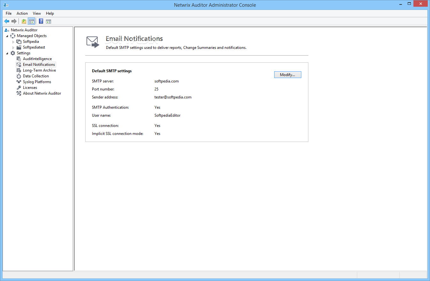The height and width of the screenshot is (281, 430).
Task: Click SMTP server value softpedia.com
Action: pyautogui.click(x=167, y=81)
